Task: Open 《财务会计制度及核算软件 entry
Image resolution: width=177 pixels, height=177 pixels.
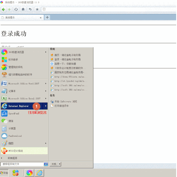Action: (68, 68)
